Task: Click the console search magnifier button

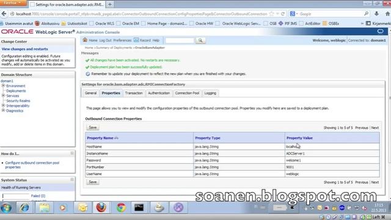Action: coord(200,40)
